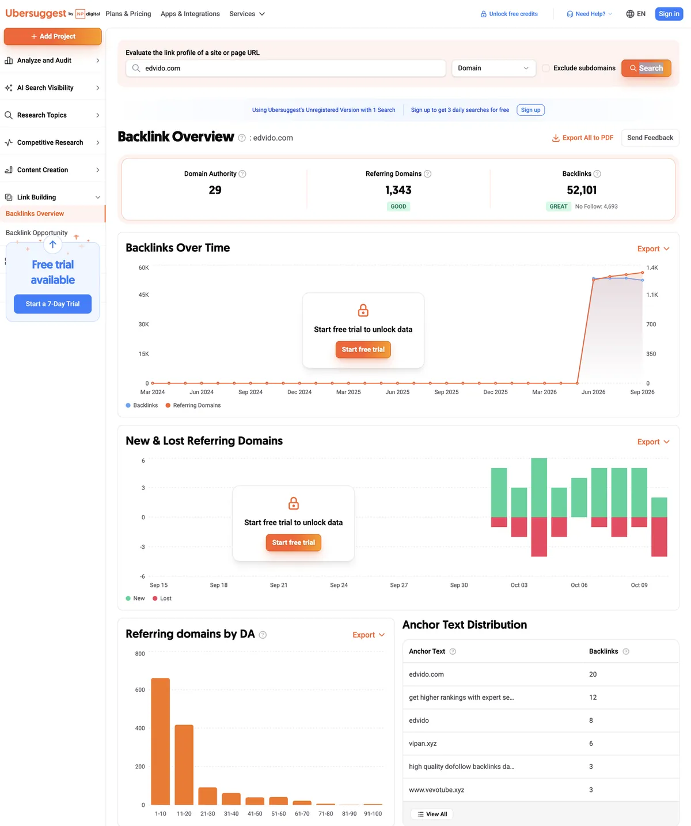Image resolution: width=691 pixels, height=826 pixels.
Task: Expand Research Topics menu item
Action: point(52,115)
